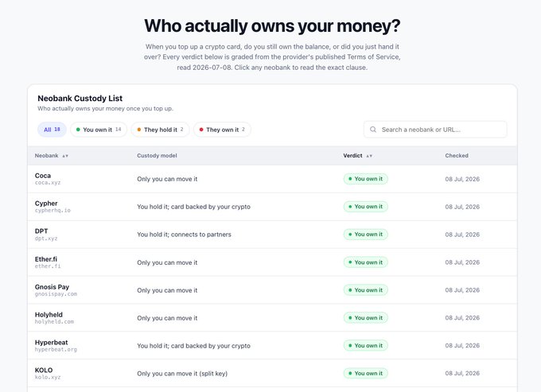Screen dimensions: 541x392
Task: Click the dpt.xyz domain text
Action: click(46, 239)
